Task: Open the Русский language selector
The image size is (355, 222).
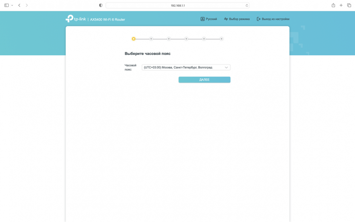Action: pyautogui.click(x=209, y=19)
